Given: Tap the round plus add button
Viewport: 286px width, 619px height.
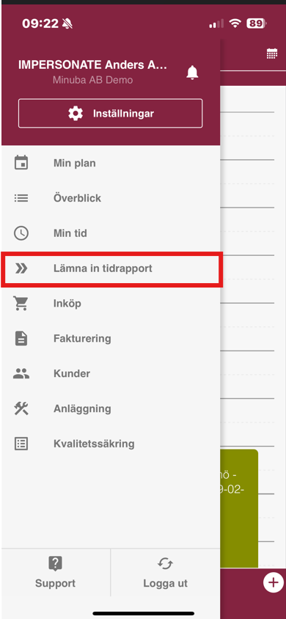Looking at the screenshot, I should click(x=274, y=582).
